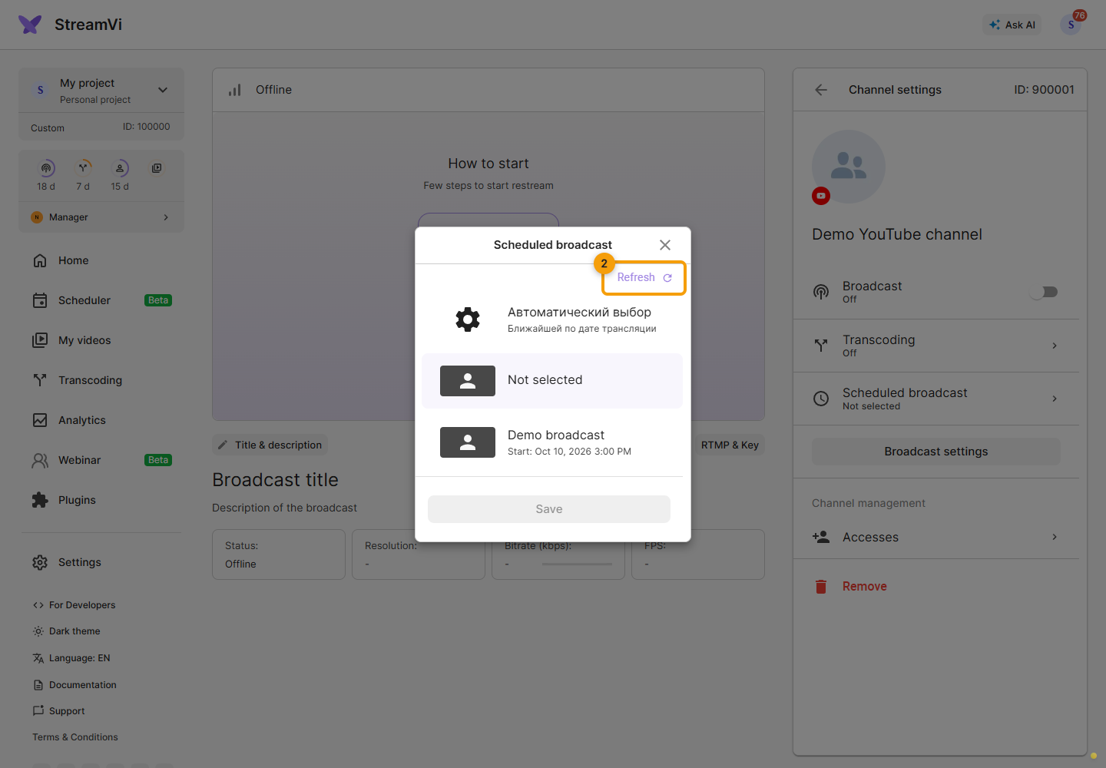Viewport: 1106px width, 768px height.
Task: Click the Demo YouTube channel avatar
Action: click(849, 167)
